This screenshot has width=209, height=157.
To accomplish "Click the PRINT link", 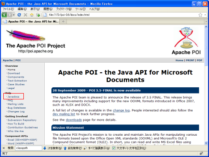I will 190,60.
